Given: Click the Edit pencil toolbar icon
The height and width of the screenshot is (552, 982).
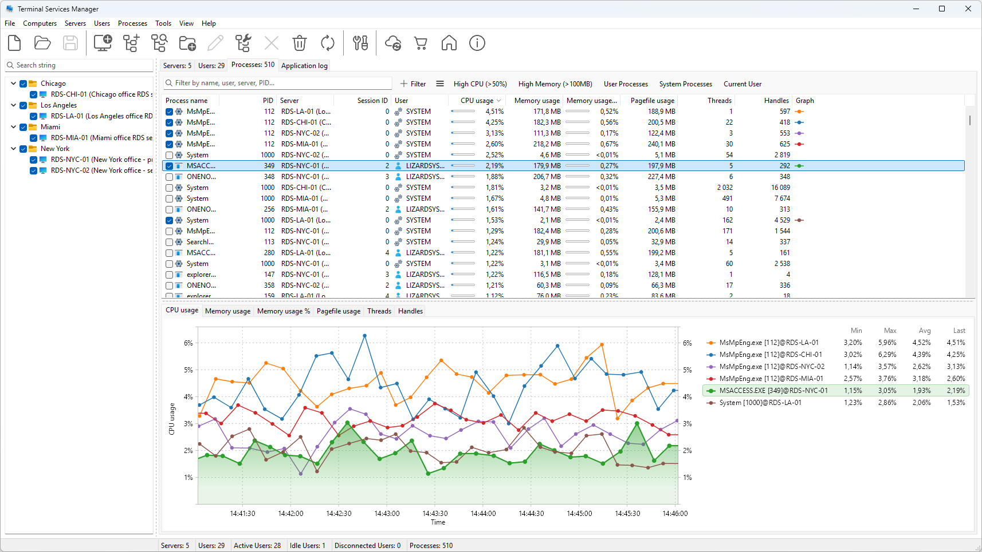Looking at the screenshot, I should tap(215, 43).
